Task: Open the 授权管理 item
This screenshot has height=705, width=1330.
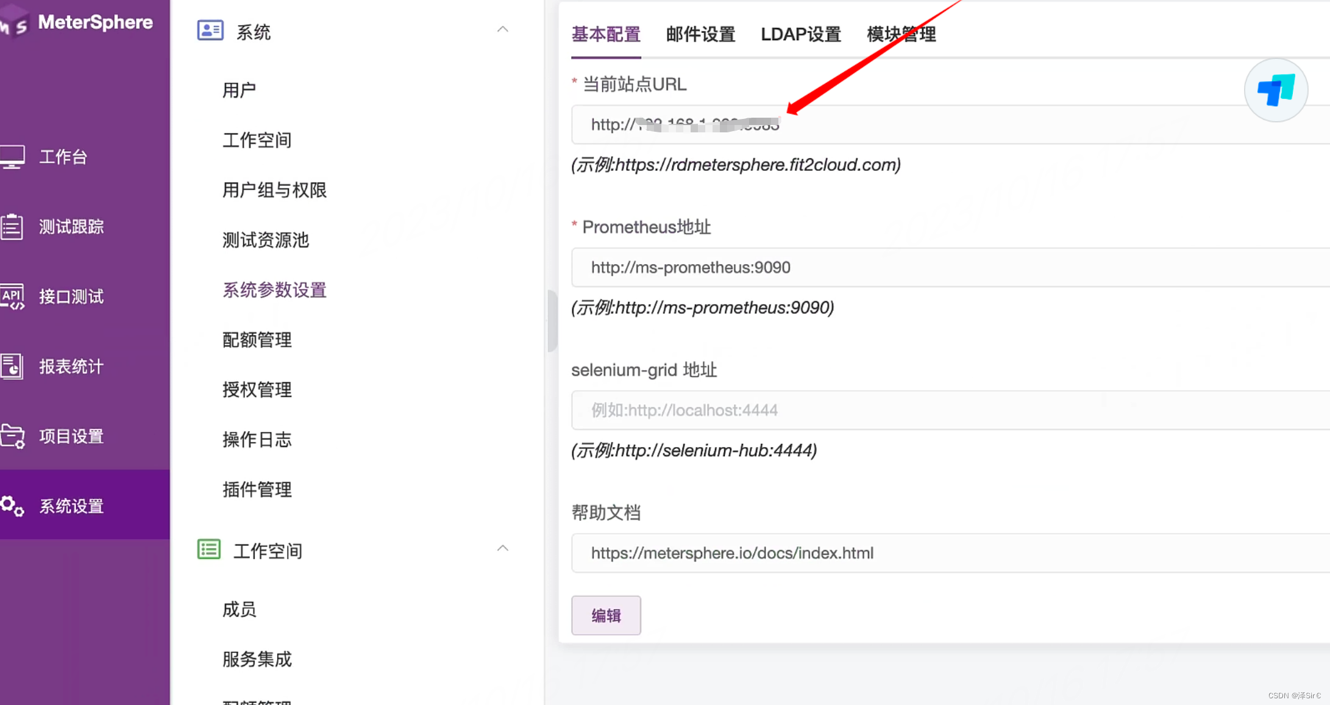Action: (257, 390)
